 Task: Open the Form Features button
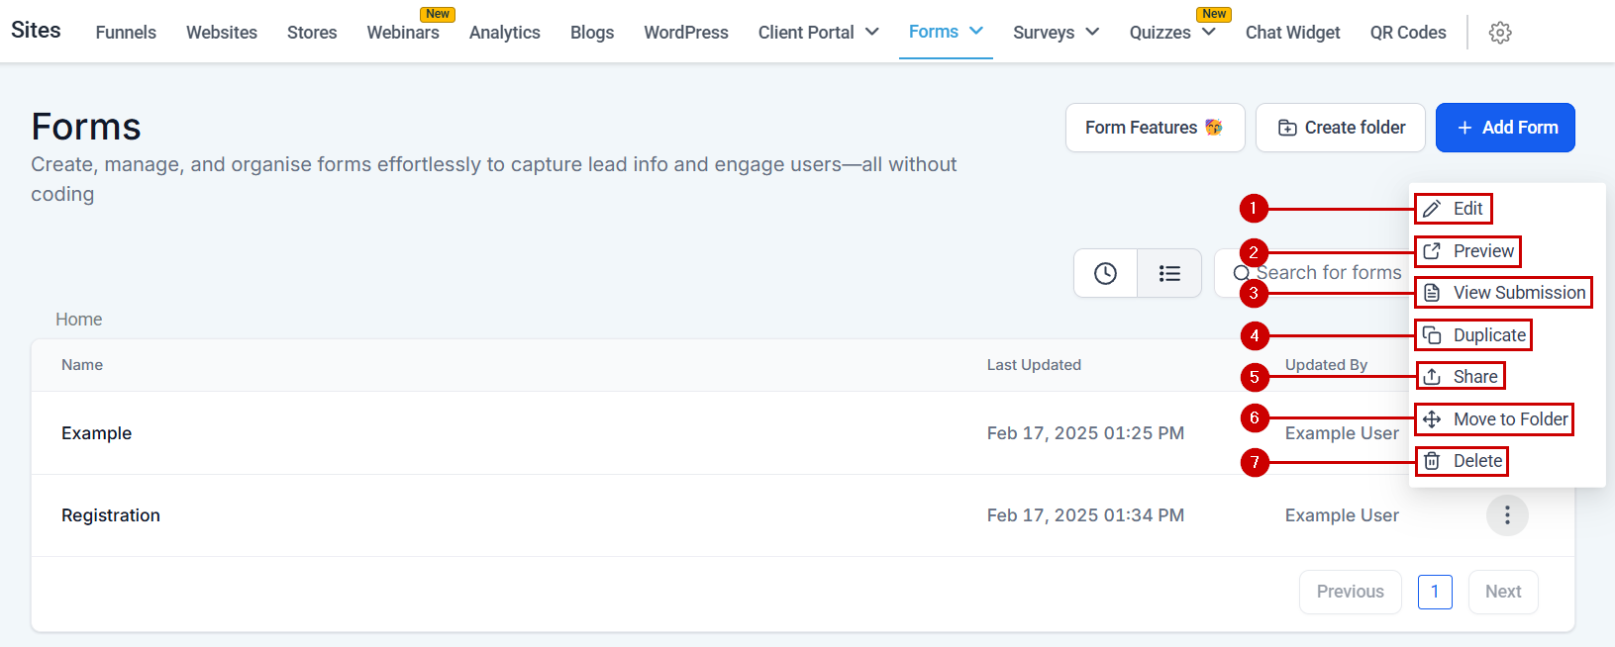click(x=1155, y=128)
